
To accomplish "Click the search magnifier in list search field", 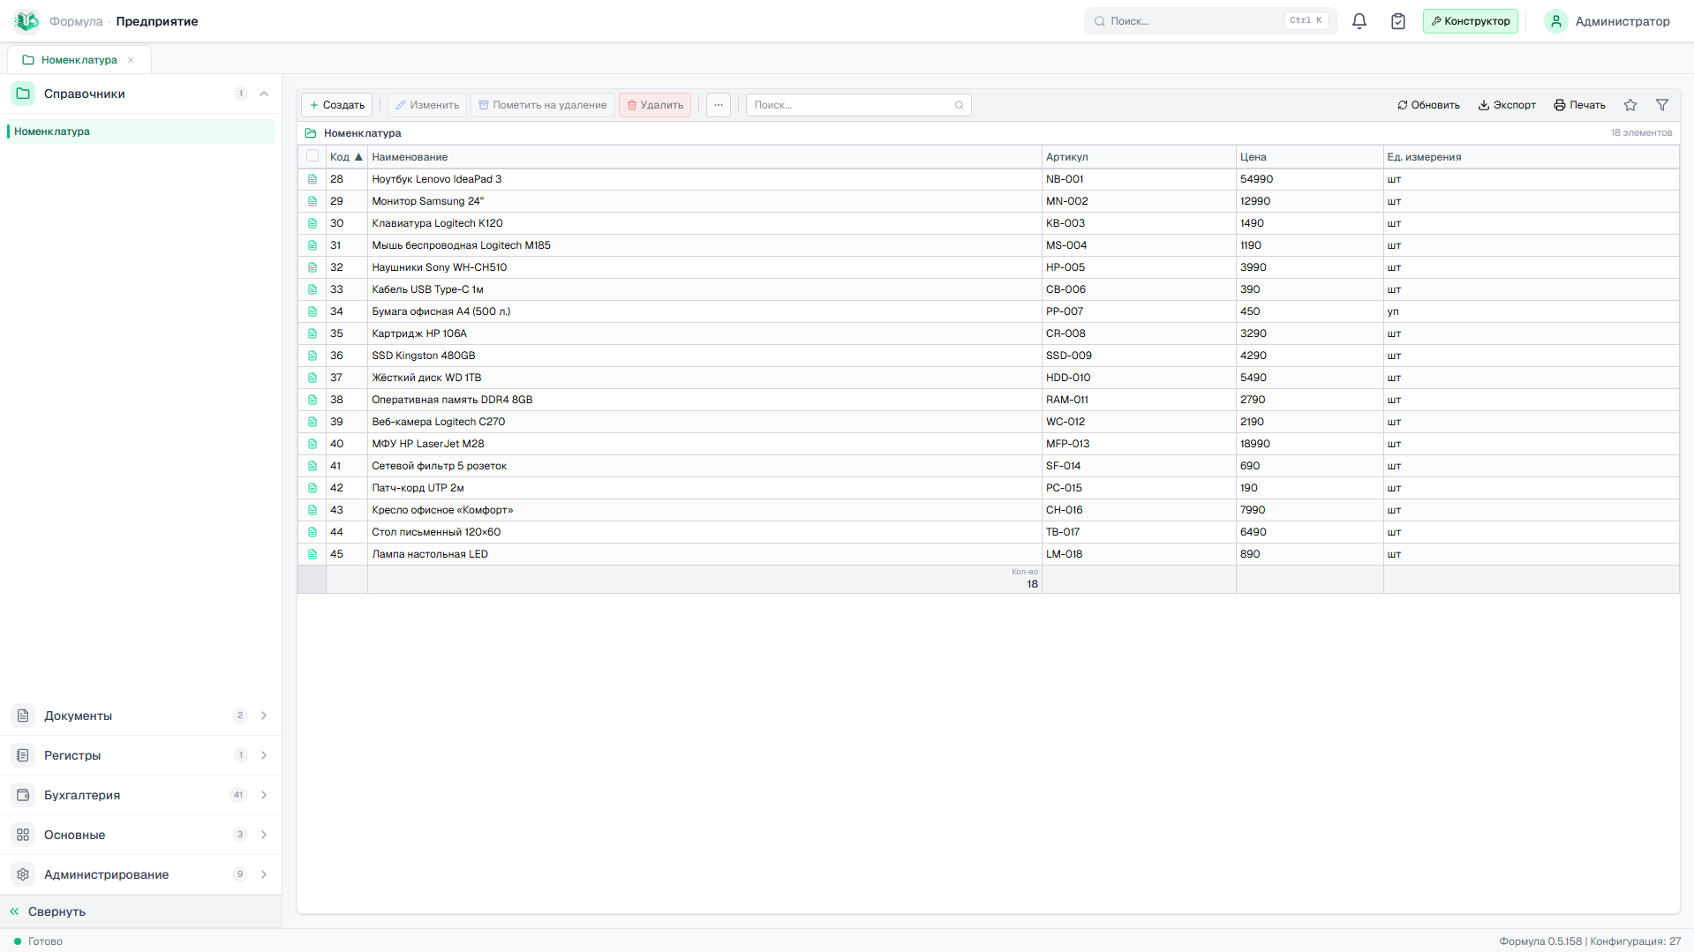I will 959,105.
